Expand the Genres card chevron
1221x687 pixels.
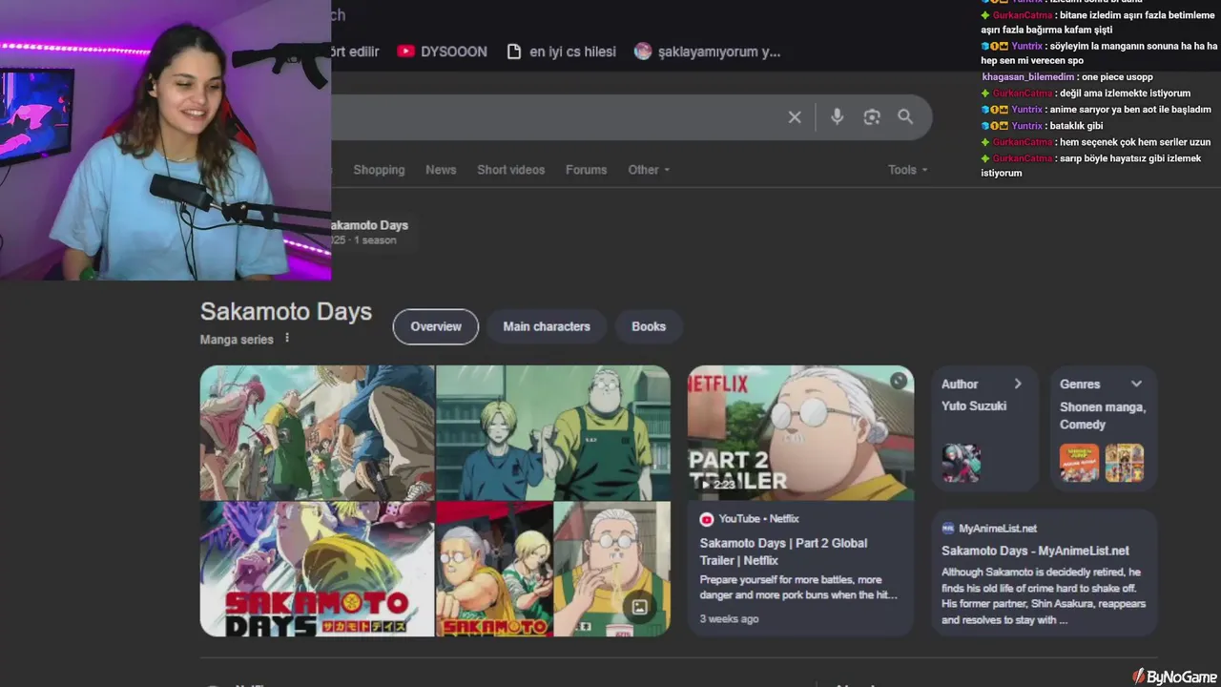coord(1136,384)
